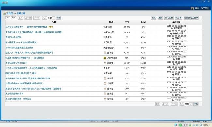Image resolution: width=212 pixels, height=127 pixels.
Task: Open the zoom magnifier in status bar
Action: click(x=201, y=125)
